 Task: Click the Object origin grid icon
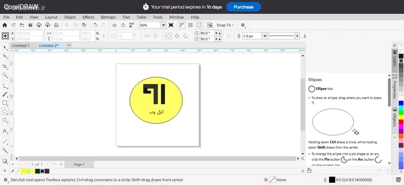5,36
